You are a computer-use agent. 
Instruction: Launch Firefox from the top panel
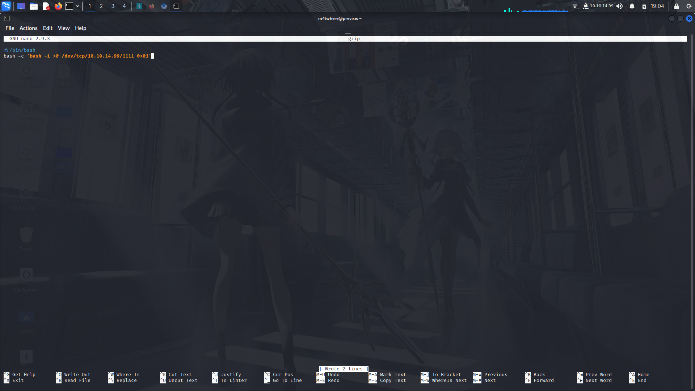coord(58,6)
